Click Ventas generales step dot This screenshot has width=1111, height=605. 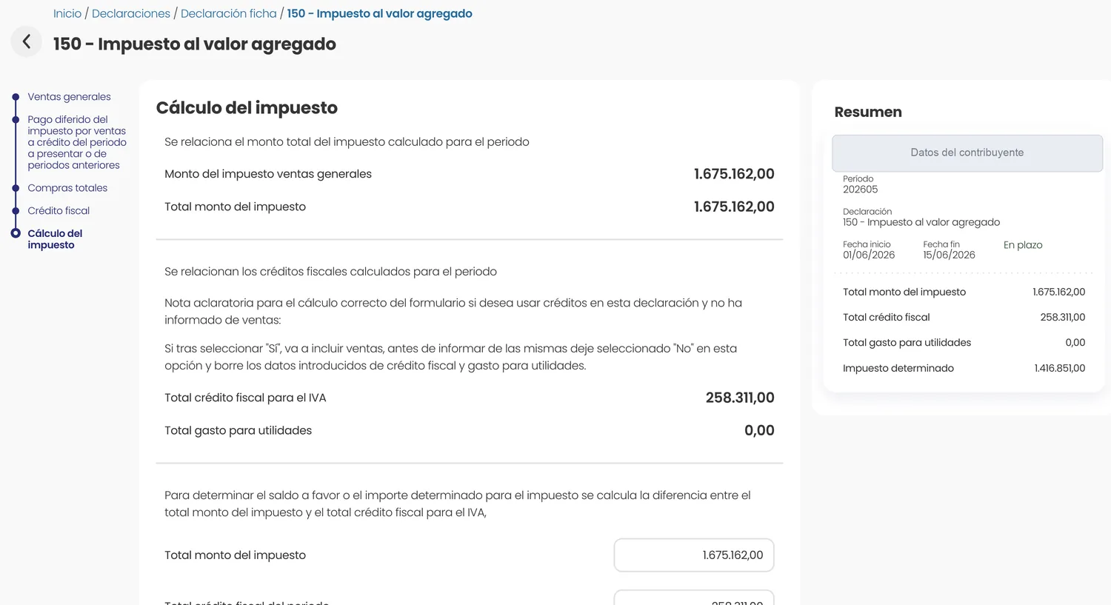(16, 96)
